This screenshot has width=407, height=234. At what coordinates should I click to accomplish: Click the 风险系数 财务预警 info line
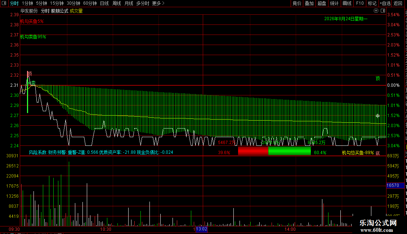101,152
